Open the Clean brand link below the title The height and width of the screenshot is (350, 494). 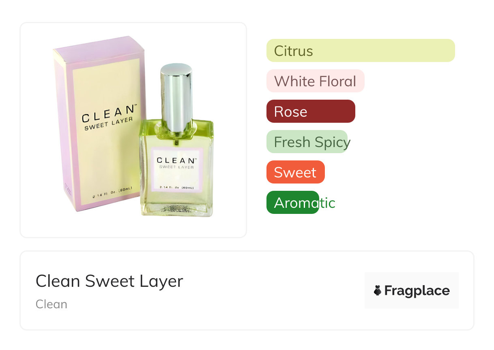pos(52,304)
